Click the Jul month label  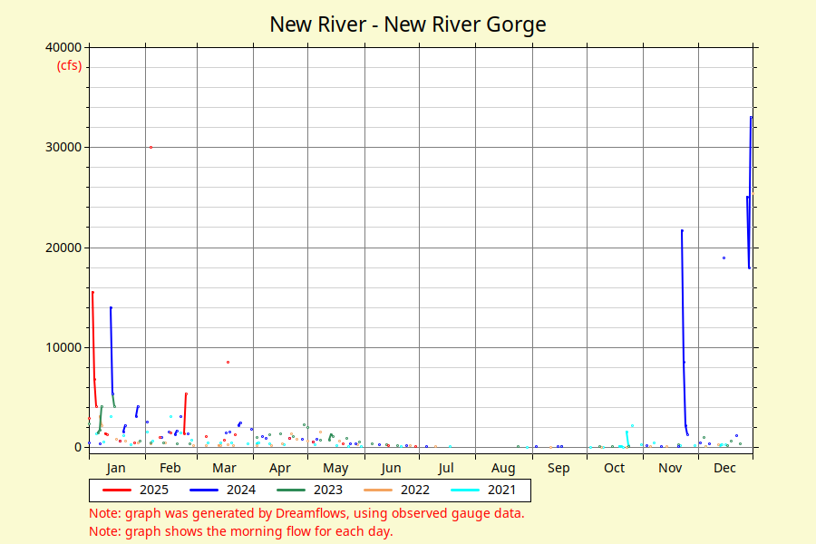[446, 468]
